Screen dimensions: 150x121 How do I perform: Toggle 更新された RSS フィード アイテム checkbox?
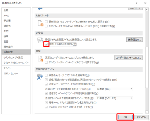pos(46,22)
